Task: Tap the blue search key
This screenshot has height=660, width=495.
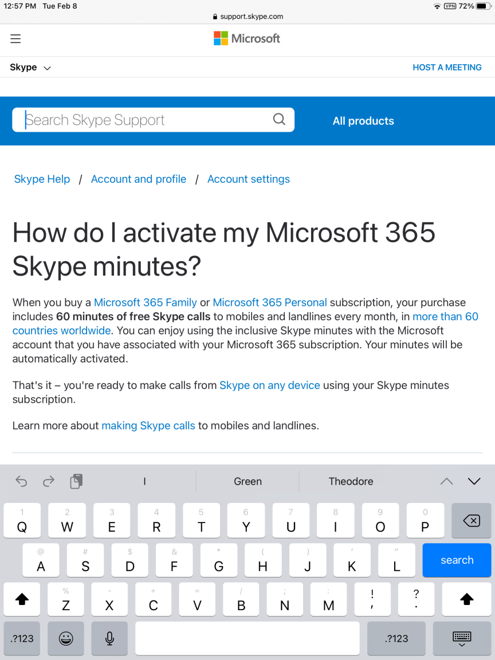Action: pyautogui.click(x=457, y=560)
